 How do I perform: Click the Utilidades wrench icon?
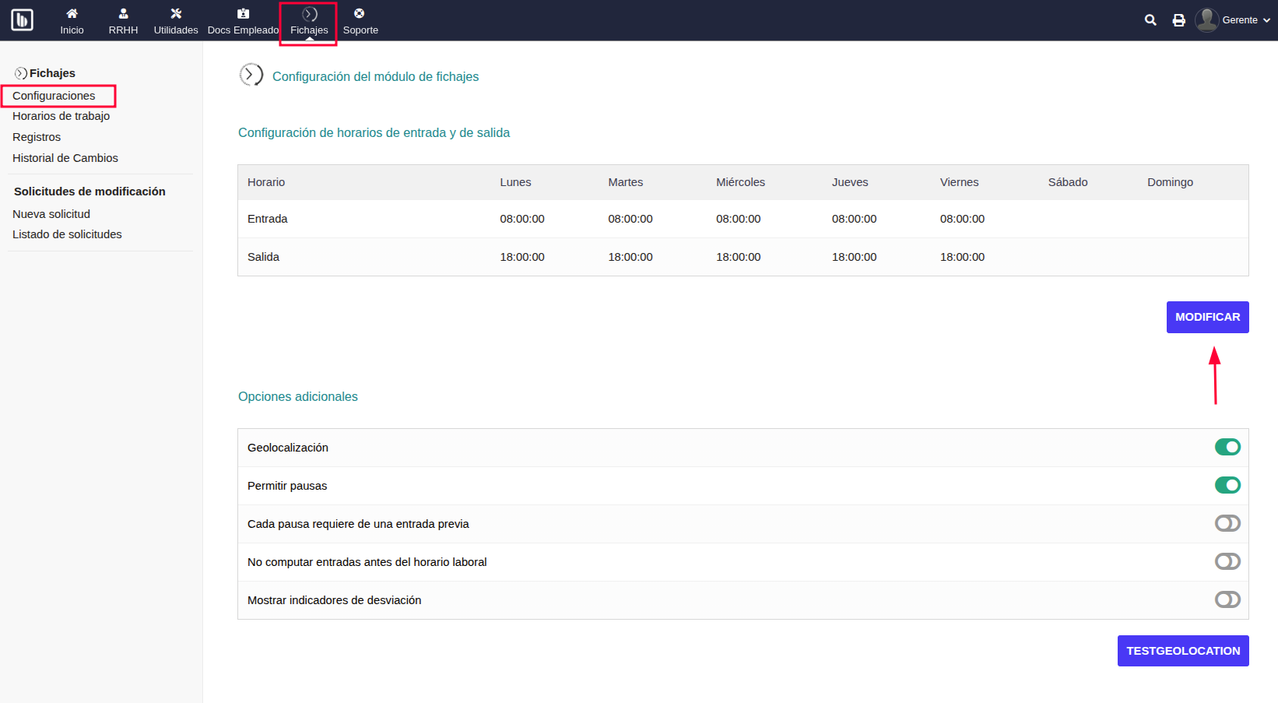pyautogui.click(x=175, y=13)
